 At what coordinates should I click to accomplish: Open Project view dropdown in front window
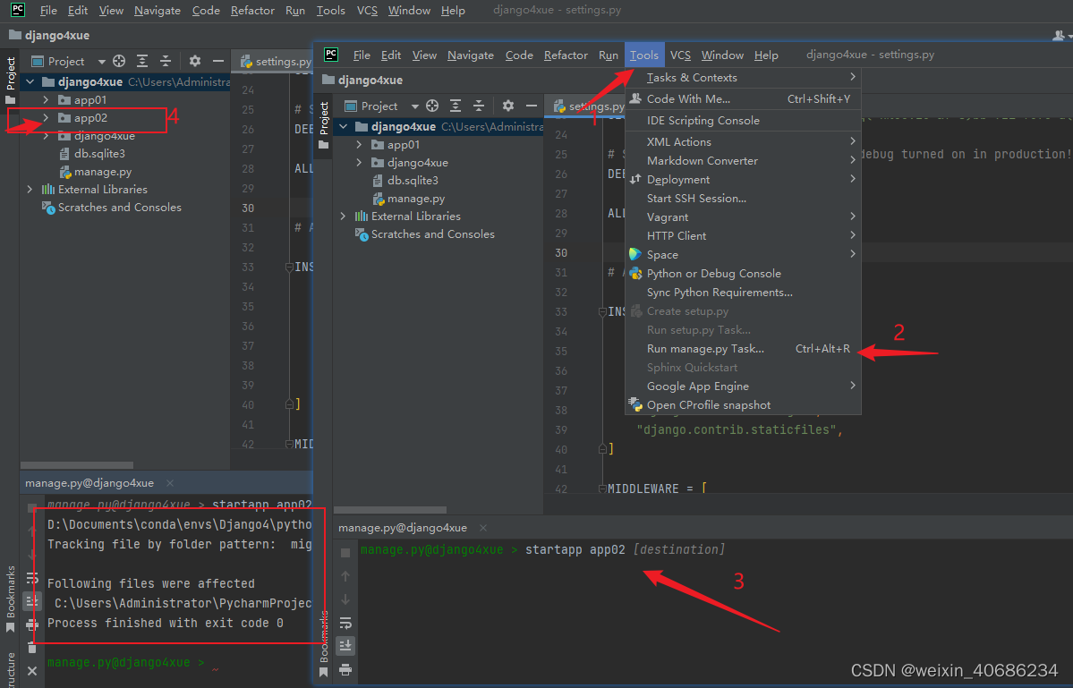click(x=414, y=106)
